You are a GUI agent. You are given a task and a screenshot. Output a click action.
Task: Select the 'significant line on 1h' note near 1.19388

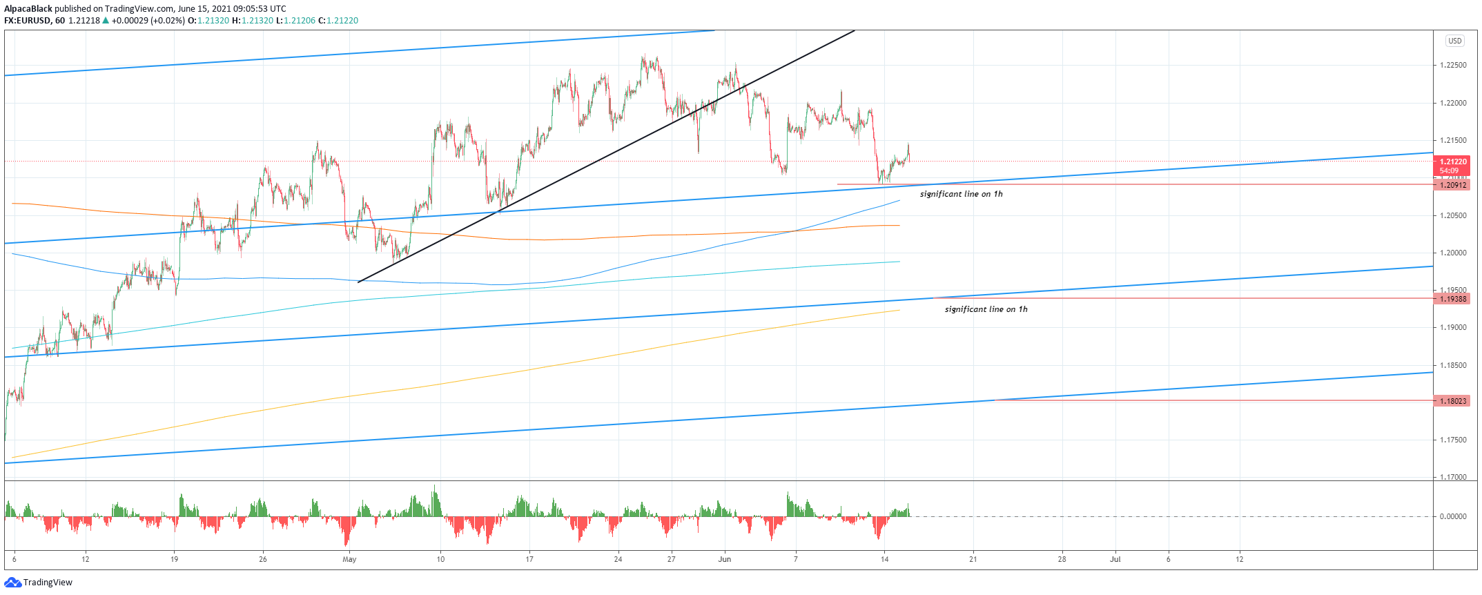986,309
